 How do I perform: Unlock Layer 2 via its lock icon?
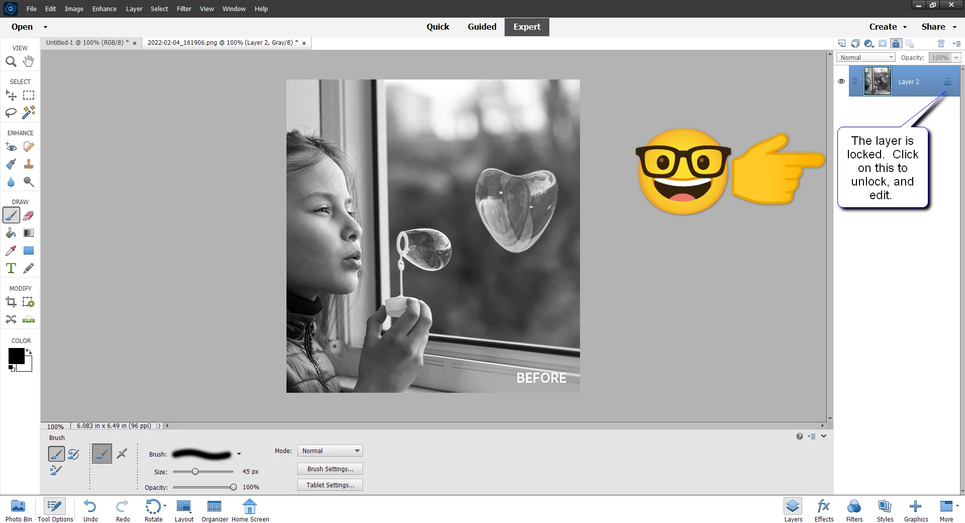pyautogui.click(x=947, y=81)
